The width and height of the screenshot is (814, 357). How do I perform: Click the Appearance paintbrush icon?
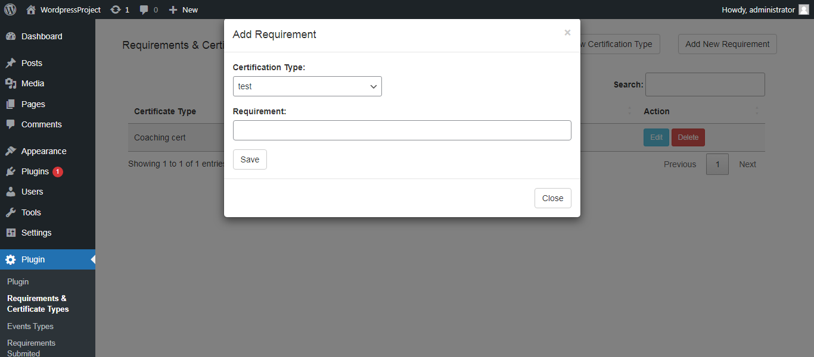tap(12, 151)
